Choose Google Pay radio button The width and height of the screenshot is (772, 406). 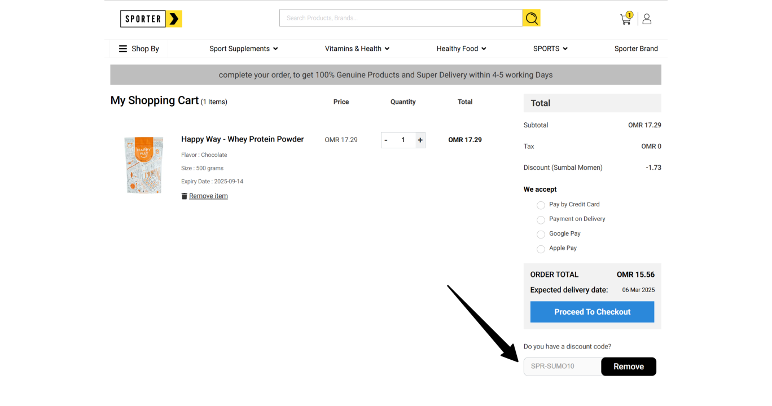(x=541, y=235)
